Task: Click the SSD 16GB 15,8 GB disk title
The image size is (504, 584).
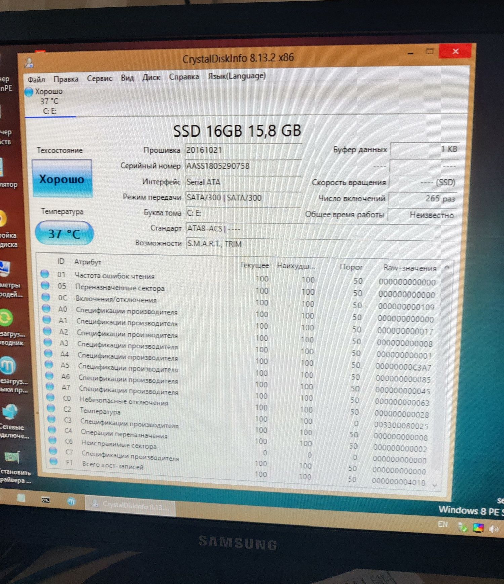Action: pyautogui.click(x=237, y=131)
